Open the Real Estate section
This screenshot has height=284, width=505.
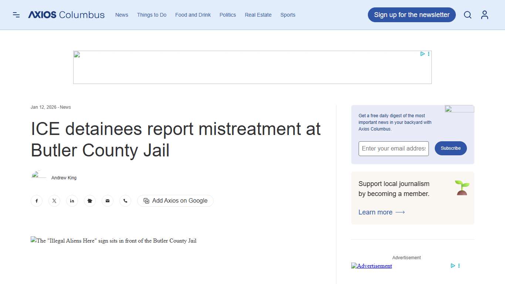[258, 15]
